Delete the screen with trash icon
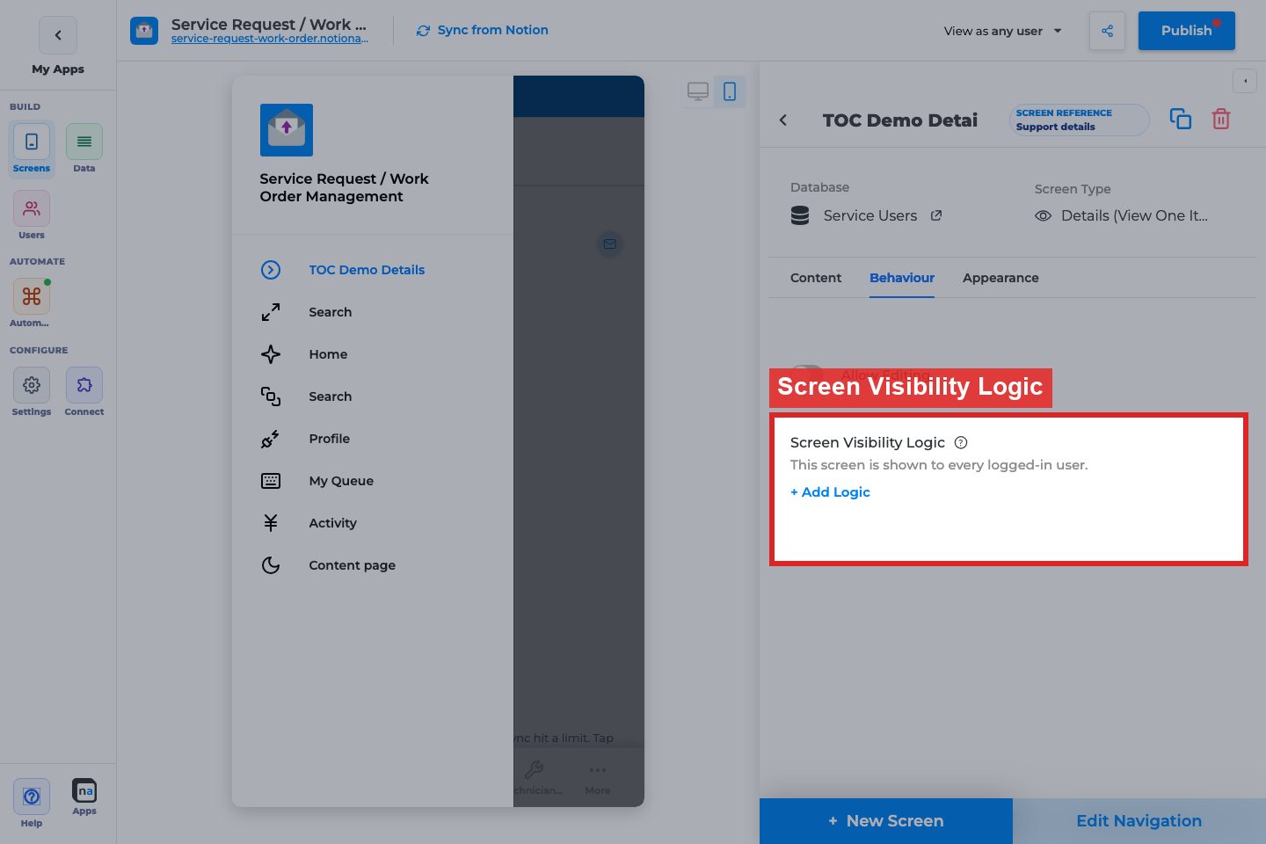 [1221, 119]
